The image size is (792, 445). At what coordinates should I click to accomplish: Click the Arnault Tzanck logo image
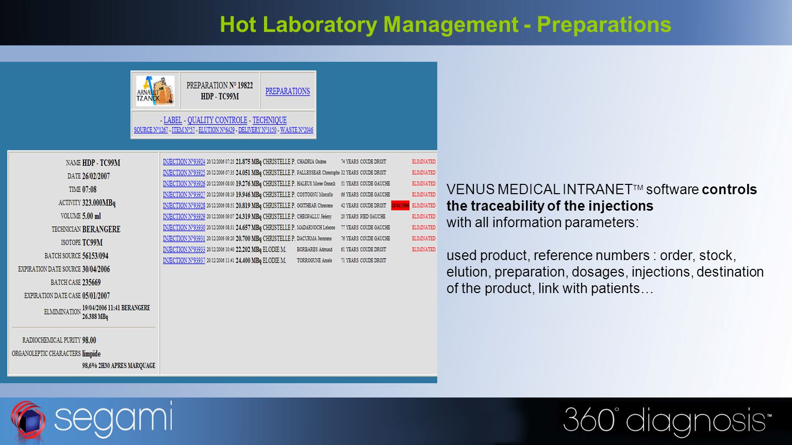click(x=155, y=91)
